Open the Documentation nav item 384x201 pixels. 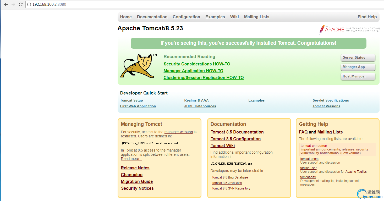[152, 17]
